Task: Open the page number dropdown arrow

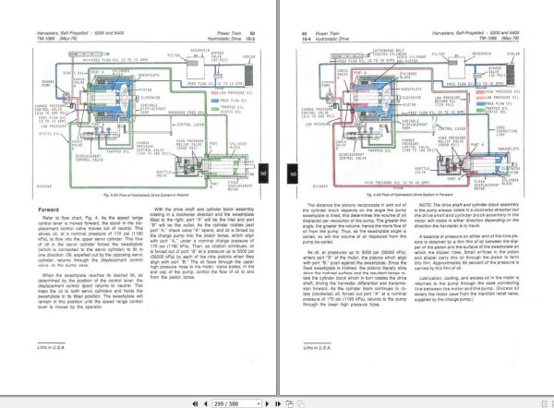Action: coord(259,403)
